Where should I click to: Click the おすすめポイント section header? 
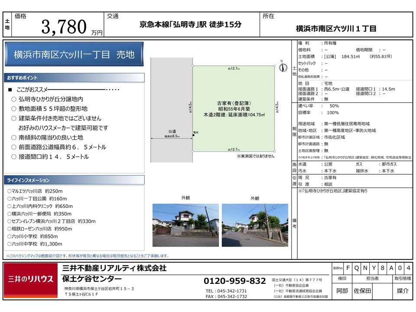click(74, 78)
